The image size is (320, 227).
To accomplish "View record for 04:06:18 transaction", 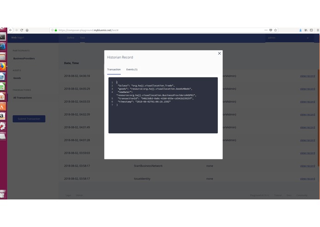I will point(308,76).
